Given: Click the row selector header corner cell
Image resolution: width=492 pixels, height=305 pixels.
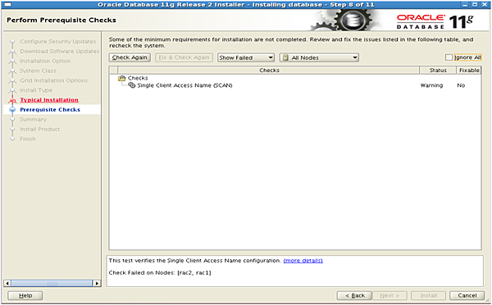Looking at the screenshot, I should pyautogui.click(x=114, y=71).
